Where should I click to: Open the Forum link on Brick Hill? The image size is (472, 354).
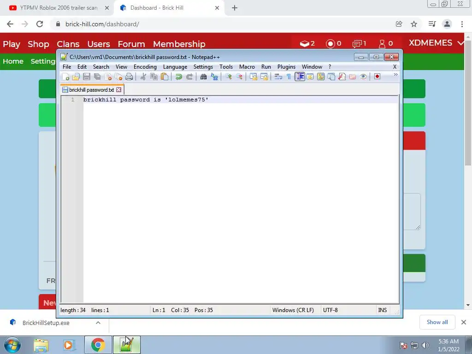coord(131,44)
